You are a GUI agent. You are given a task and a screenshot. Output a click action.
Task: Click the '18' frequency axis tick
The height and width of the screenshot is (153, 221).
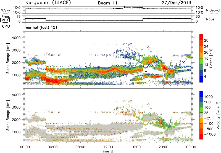tap(18, 17)
